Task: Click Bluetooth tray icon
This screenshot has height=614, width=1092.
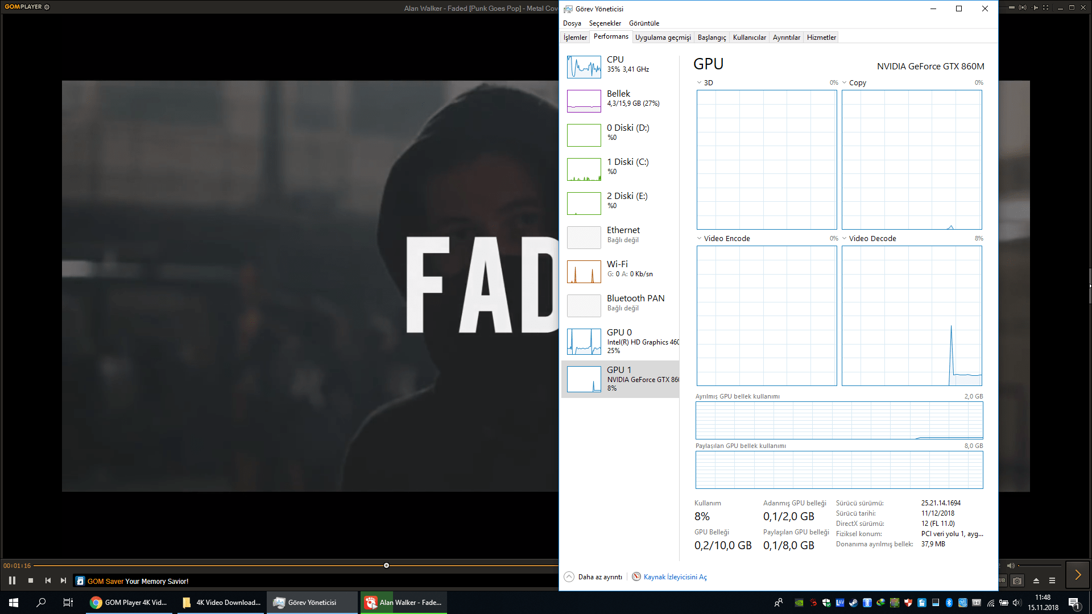Action: 949,603
